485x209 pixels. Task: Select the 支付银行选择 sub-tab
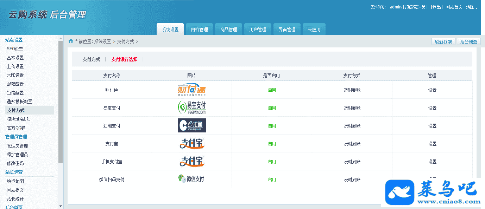coord(124,59)
